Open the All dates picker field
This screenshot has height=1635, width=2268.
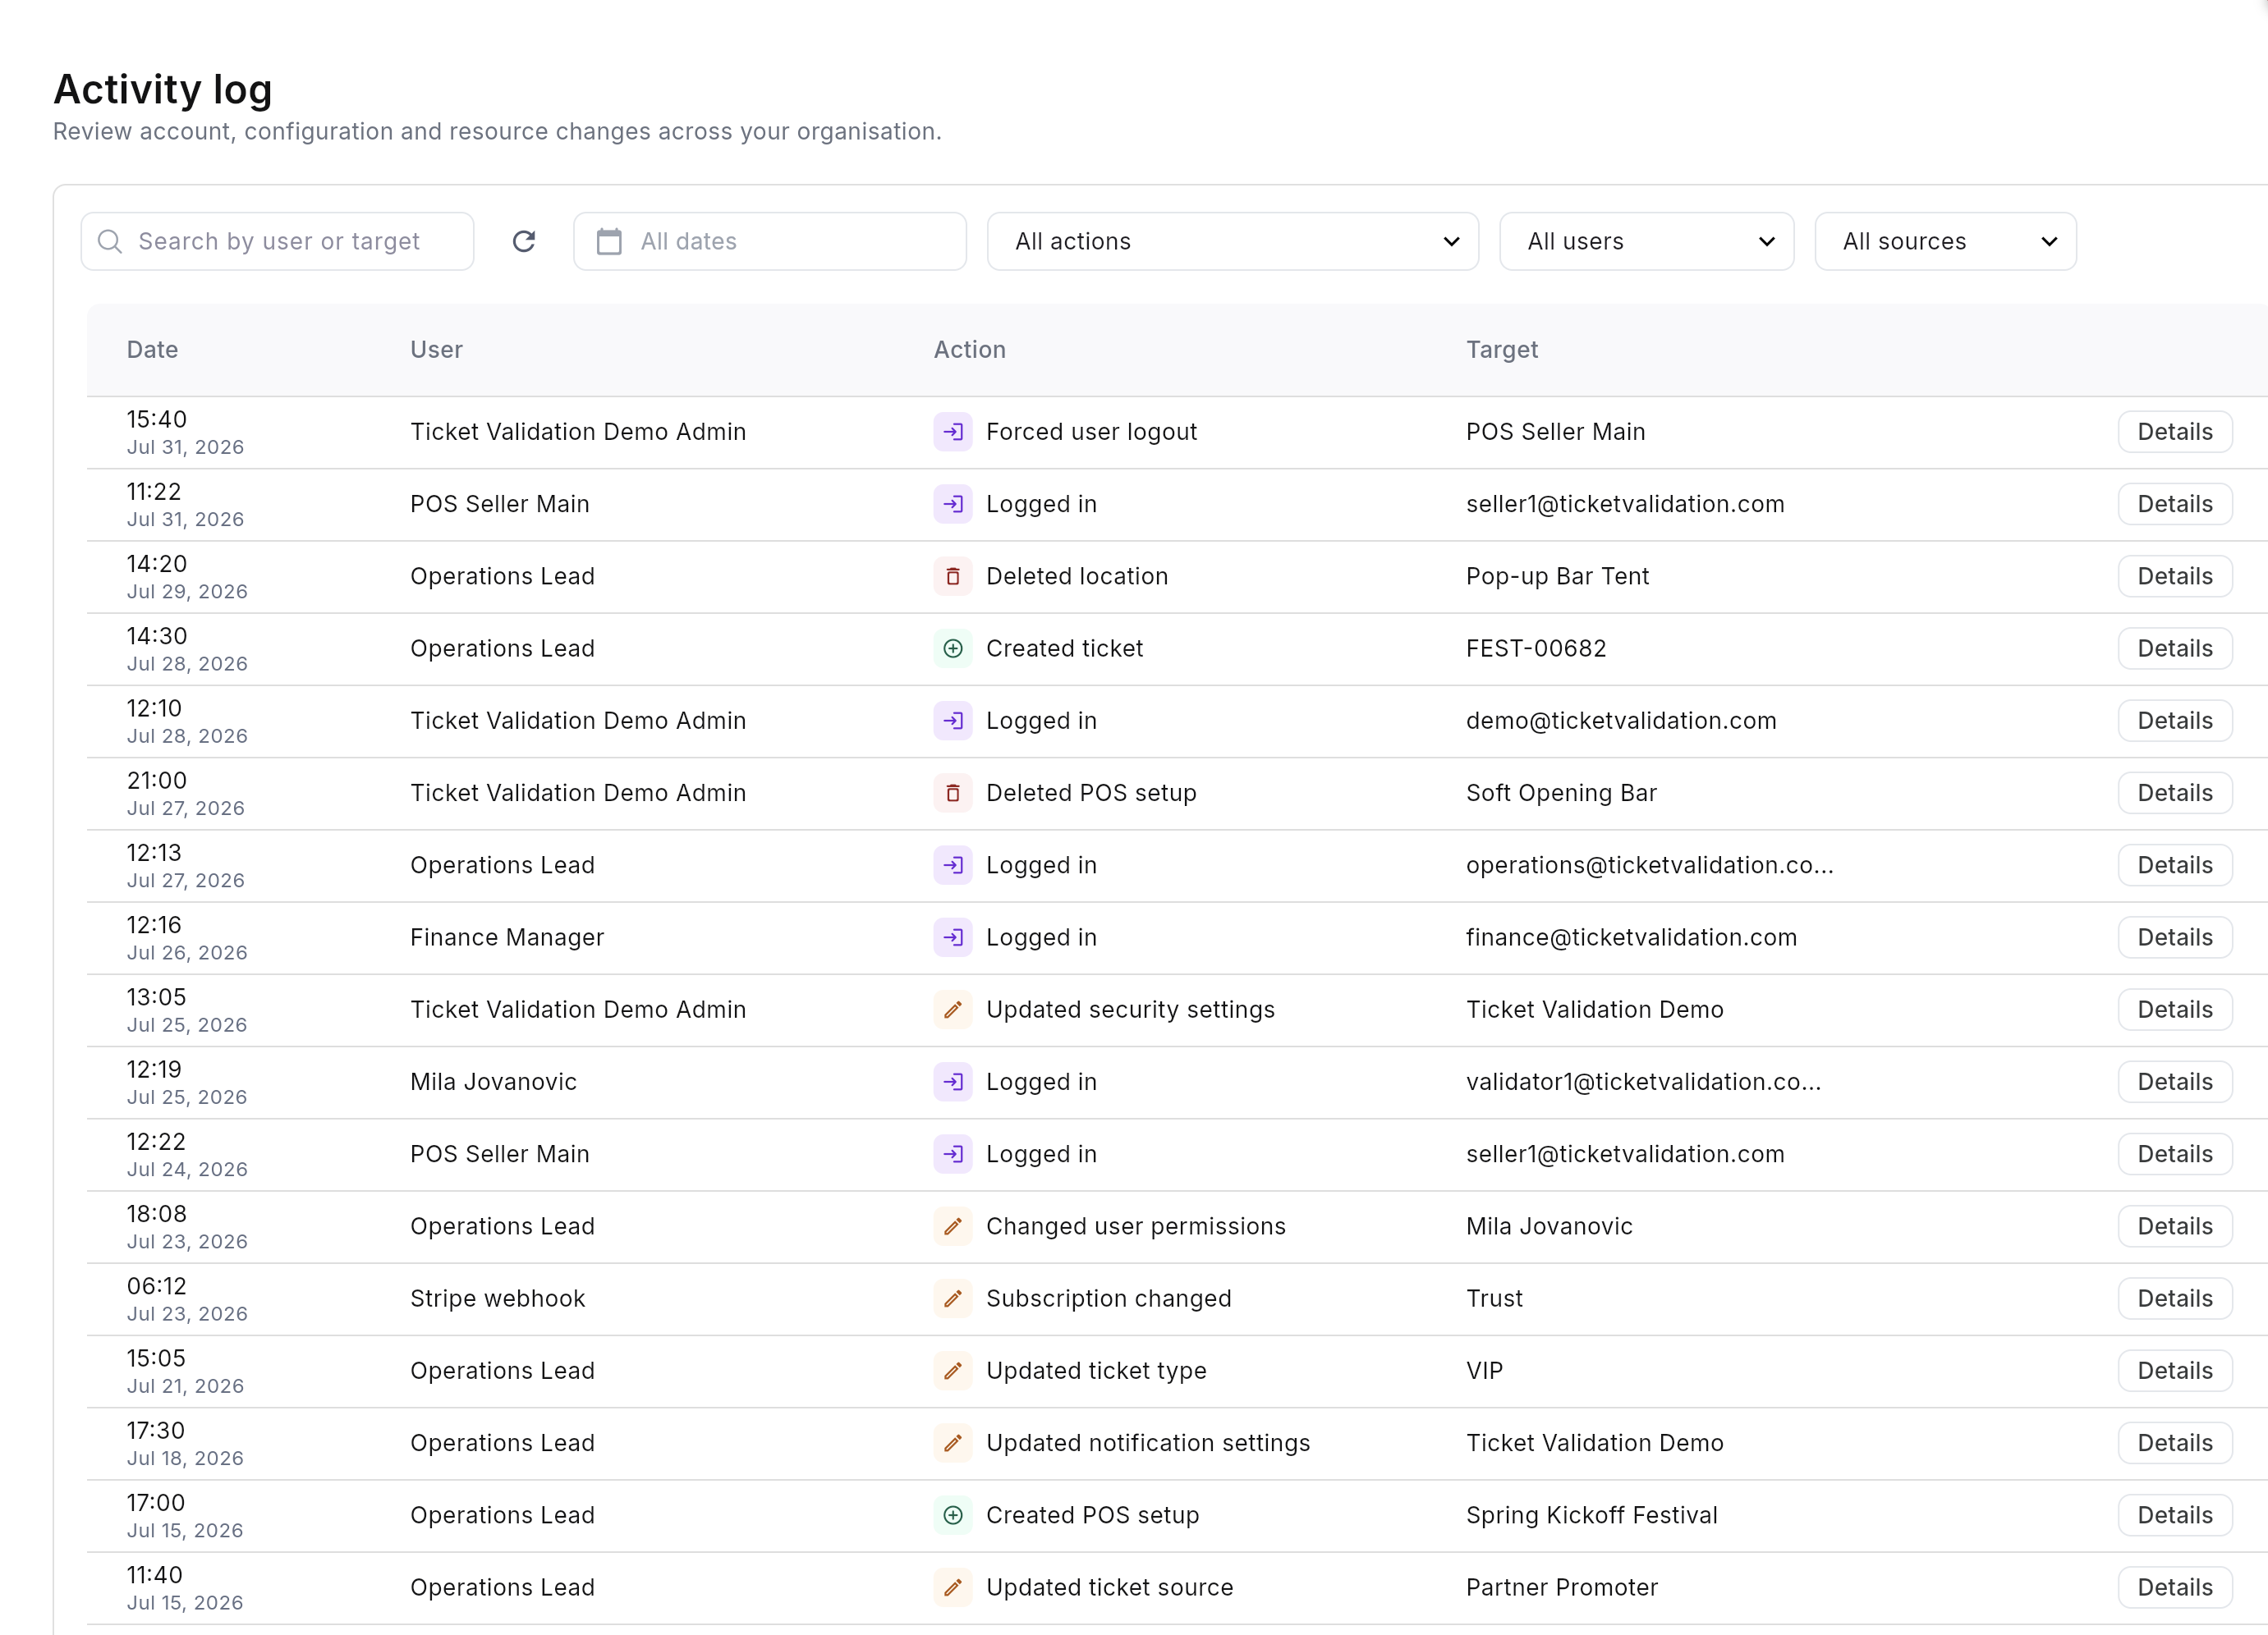click(769, 242)
